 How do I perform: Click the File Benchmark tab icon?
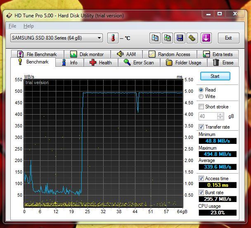[x=20, y=54]
